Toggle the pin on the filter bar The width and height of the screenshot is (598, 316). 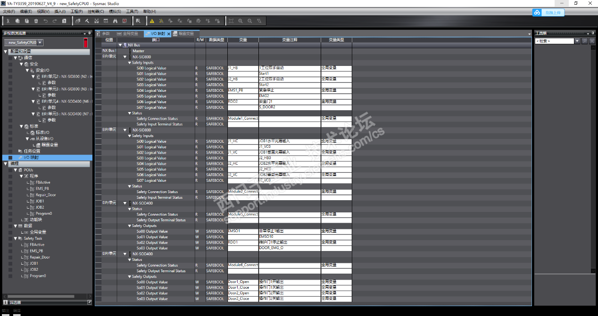pos(89,302)
